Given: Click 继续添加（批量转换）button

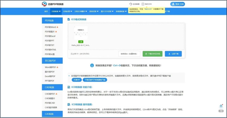Looking at the screenshot, I should point(129,54).
